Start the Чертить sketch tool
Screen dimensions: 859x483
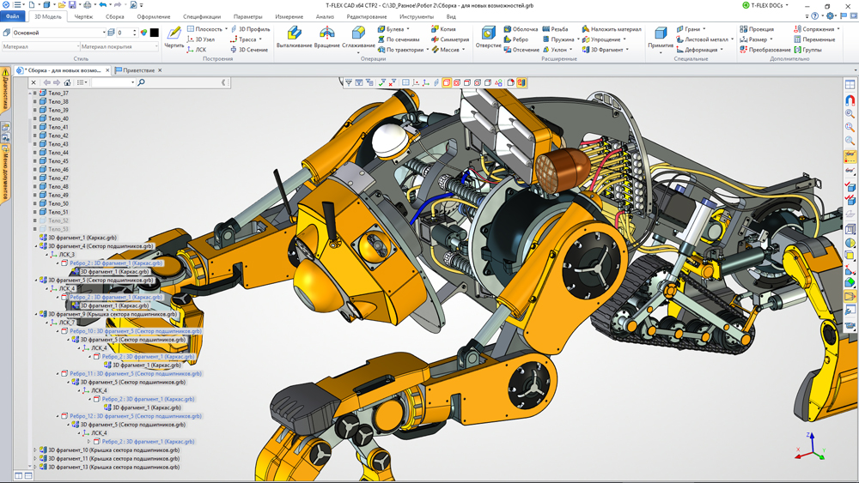[x=174, y=36]
